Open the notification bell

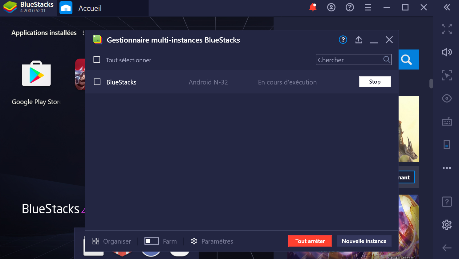[x=313, y=7]
